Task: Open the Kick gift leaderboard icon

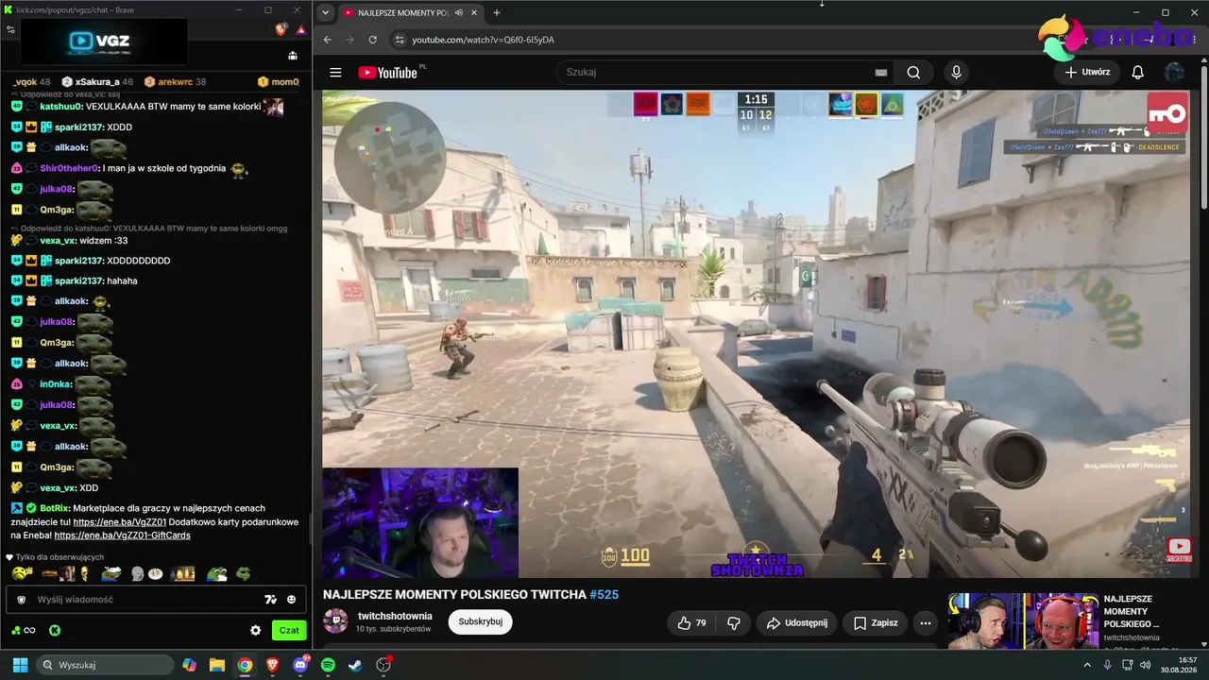Action: coord(293,56)
